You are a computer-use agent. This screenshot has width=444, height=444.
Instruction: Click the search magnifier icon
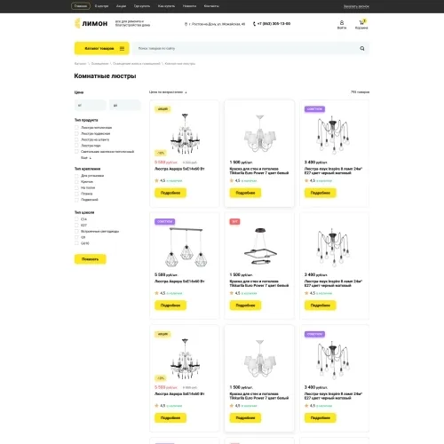click(362, 48)
